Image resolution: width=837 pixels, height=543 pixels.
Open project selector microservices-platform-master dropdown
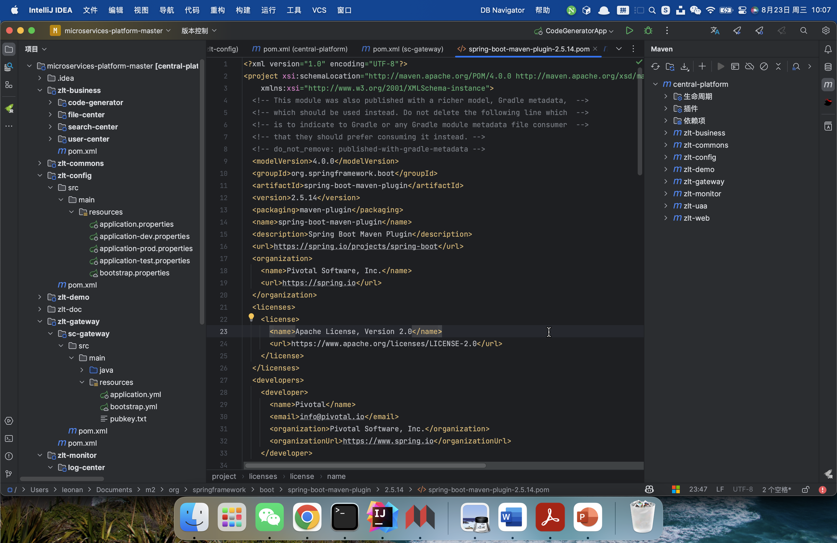pos(111,31)
